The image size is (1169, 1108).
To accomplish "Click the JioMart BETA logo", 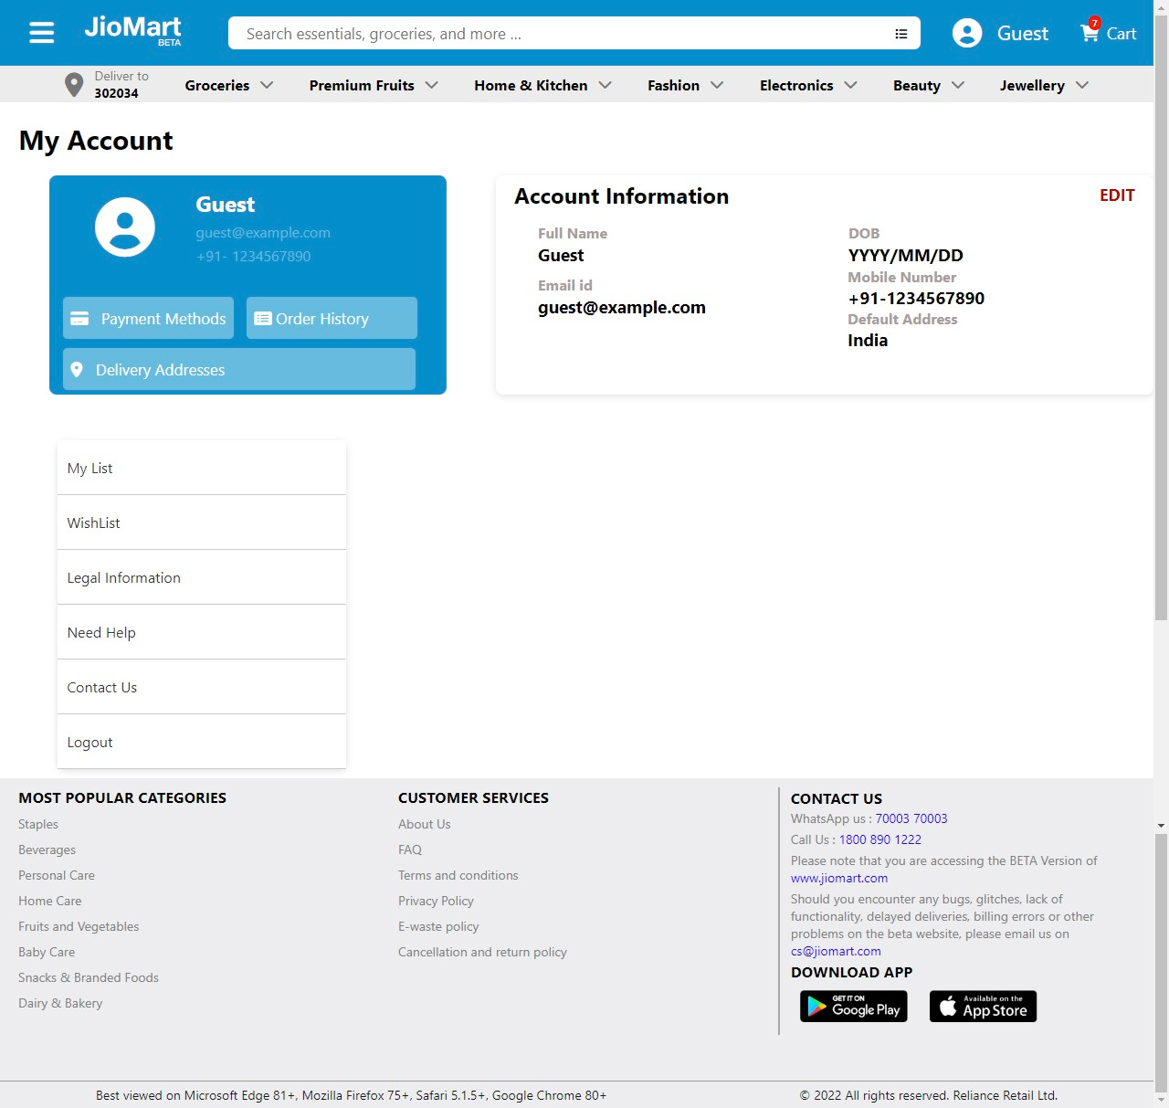I will coord(132,30).
